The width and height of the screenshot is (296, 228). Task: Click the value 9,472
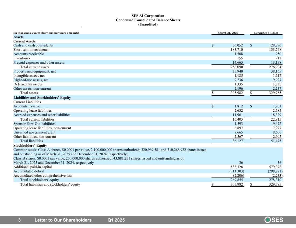(277, 124)
